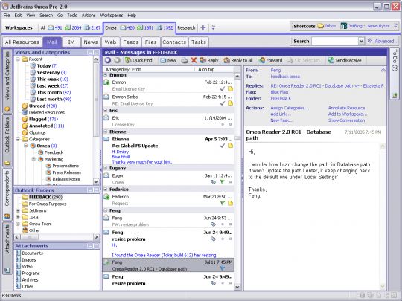Create a New message

168,60
